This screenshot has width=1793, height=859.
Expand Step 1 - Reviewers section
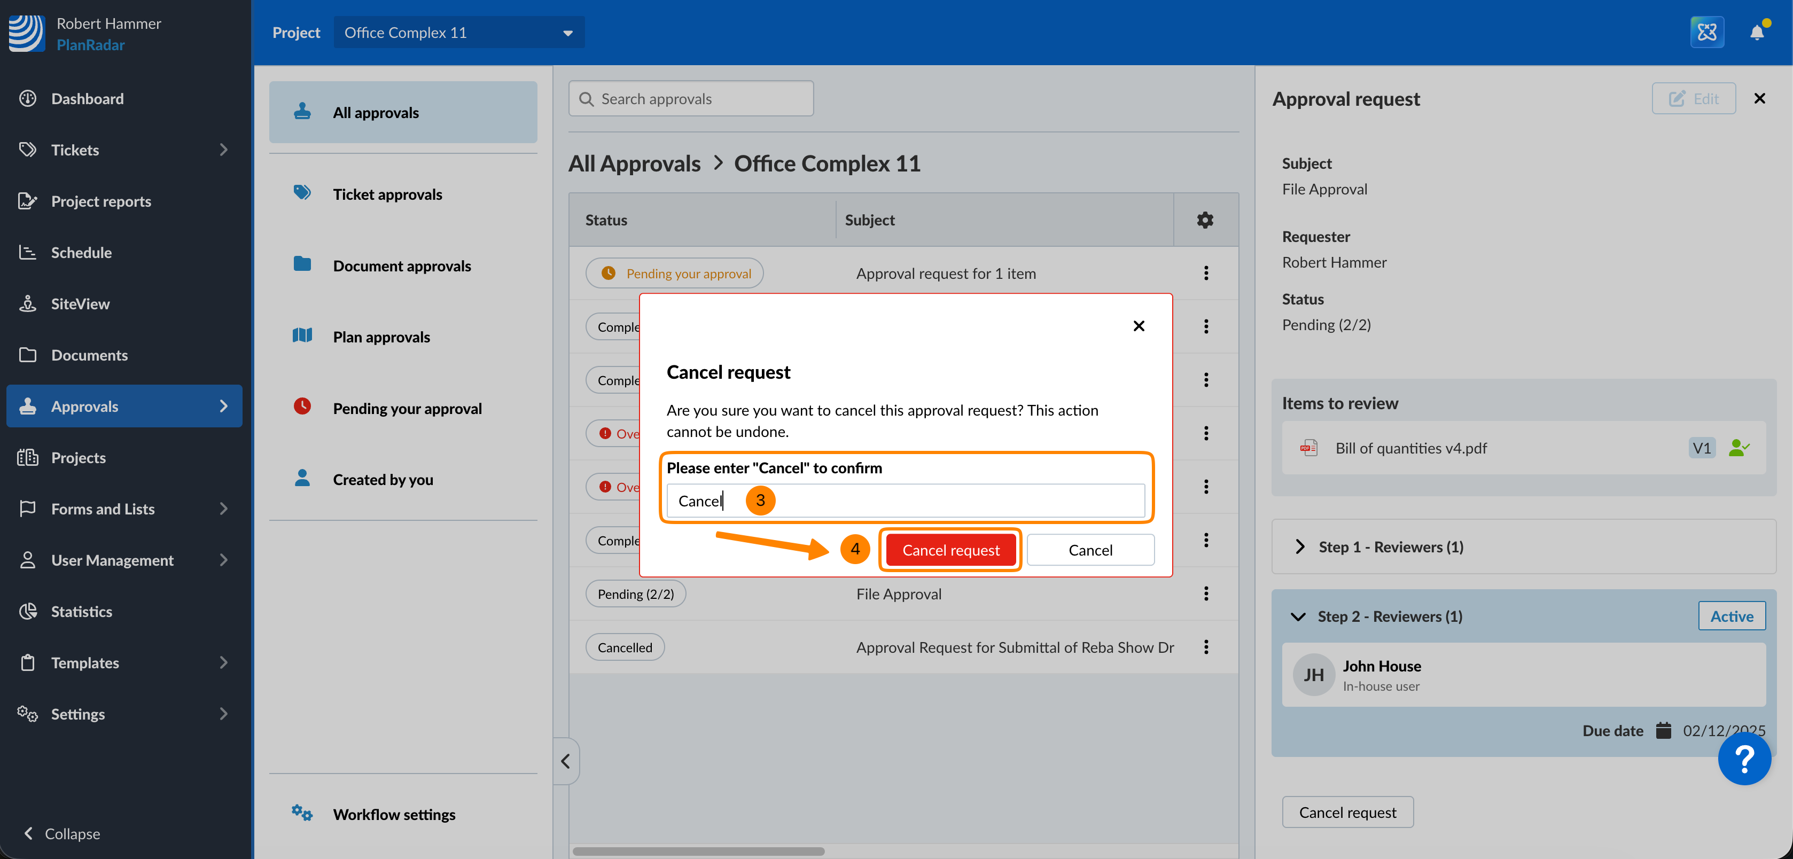[1299, 546]
